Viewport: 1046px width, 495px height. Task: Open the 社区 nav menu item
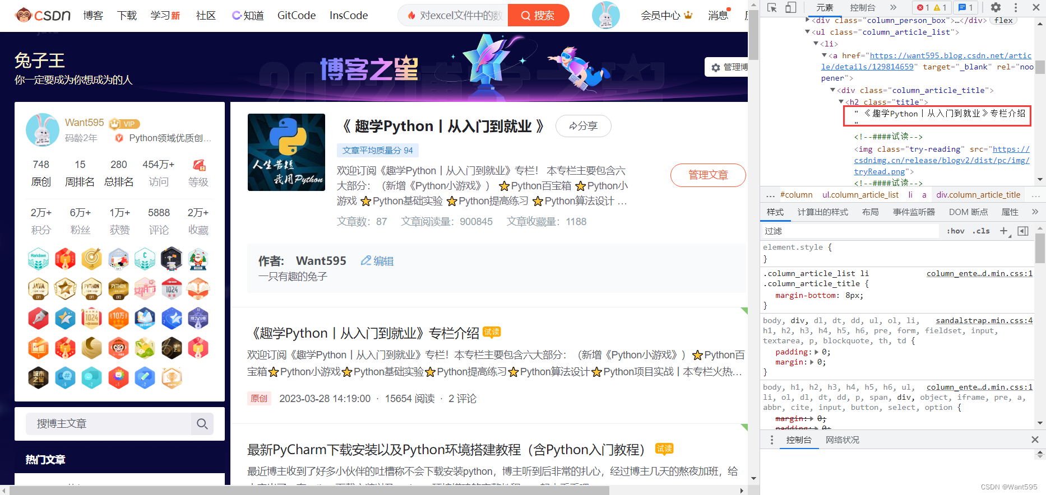[206, 15]
